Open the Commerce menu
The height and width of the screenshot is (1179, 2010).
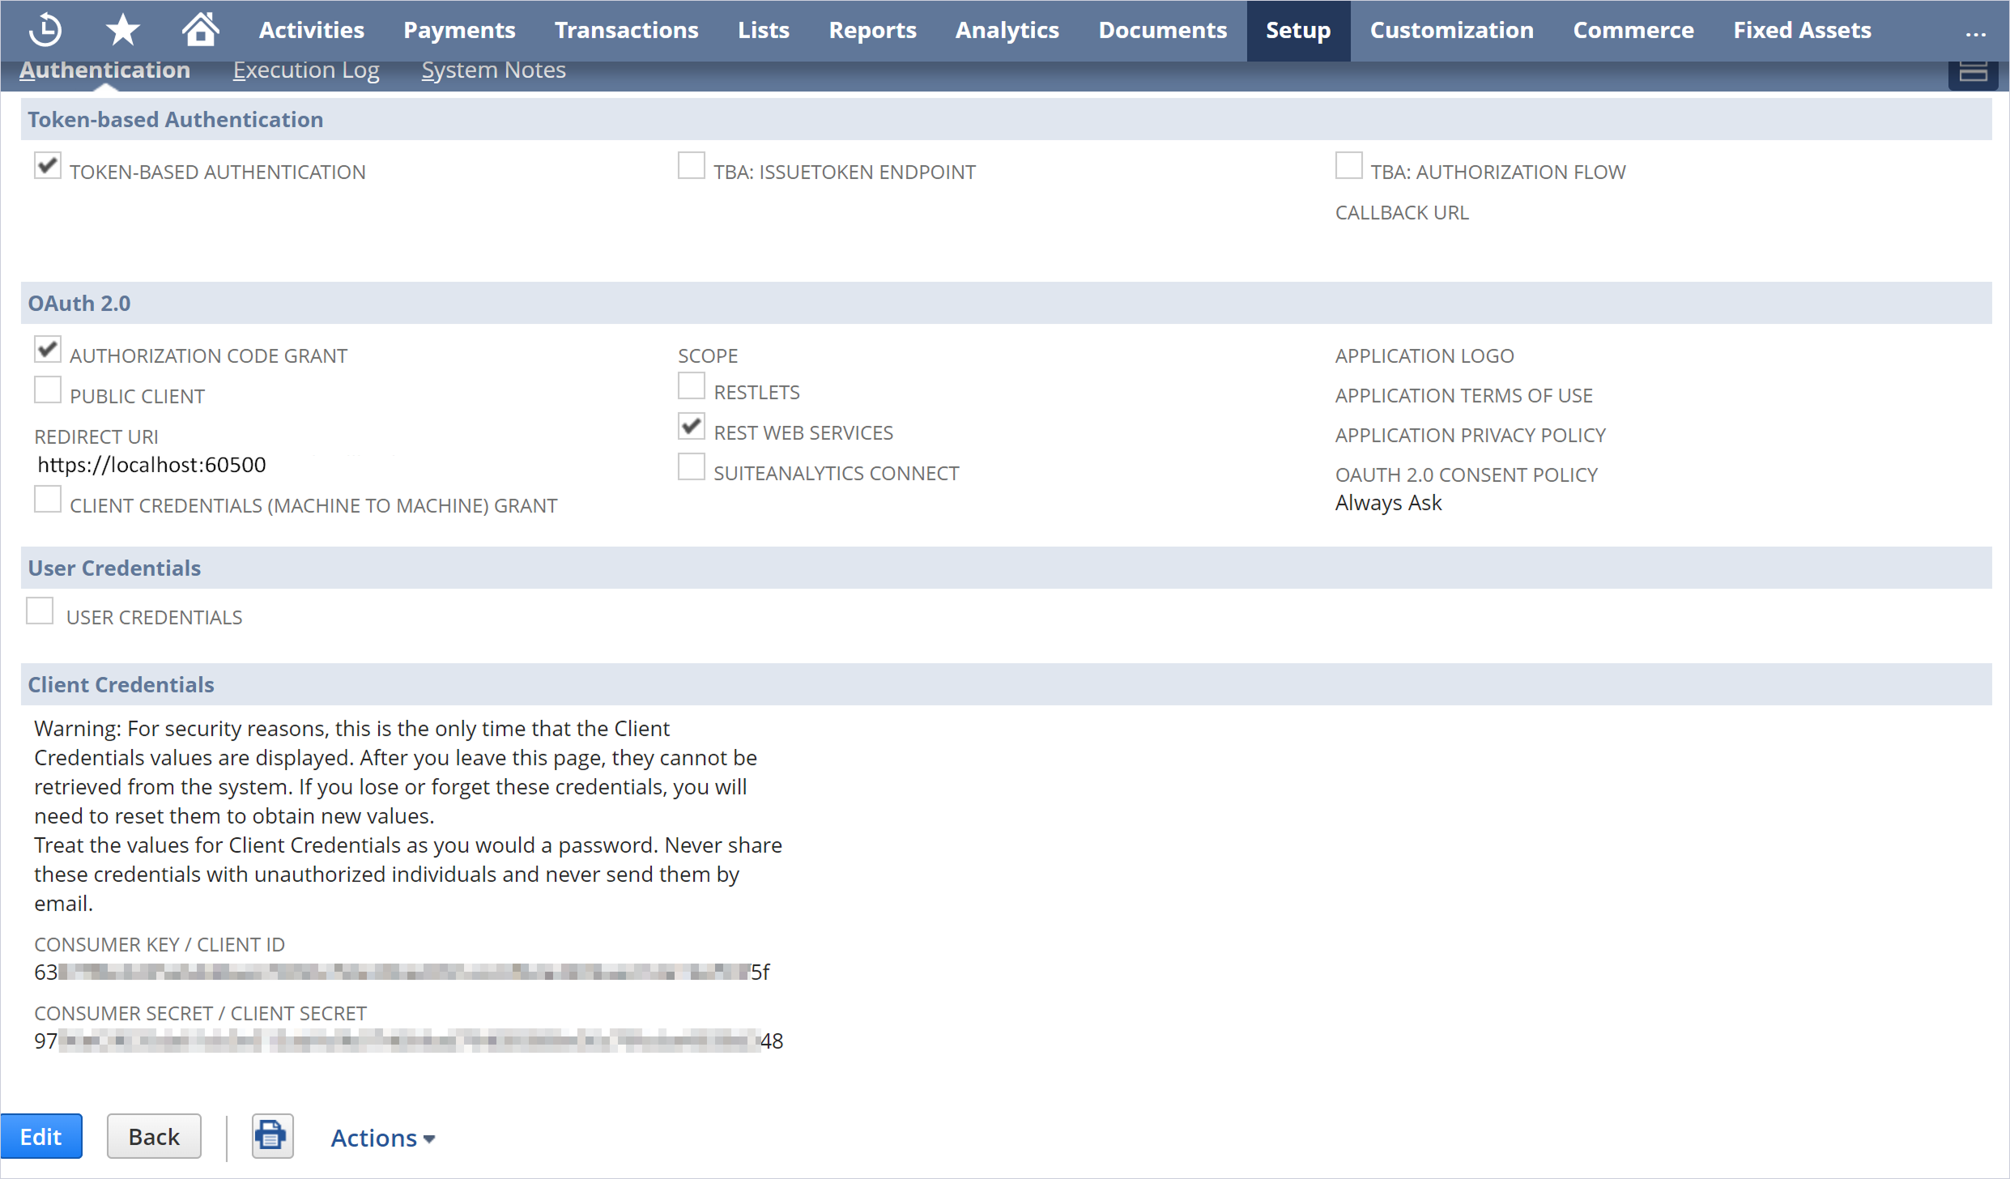click(1633, 30)
